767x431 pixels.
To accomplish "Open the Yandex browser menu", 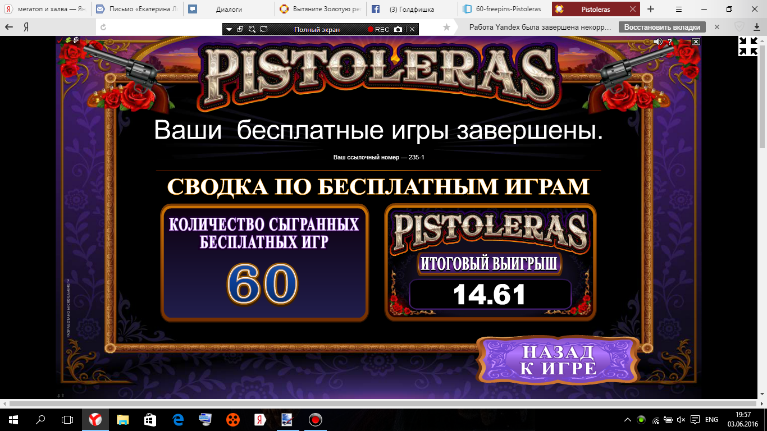I will pyautogui.click(x=679, y=9).
